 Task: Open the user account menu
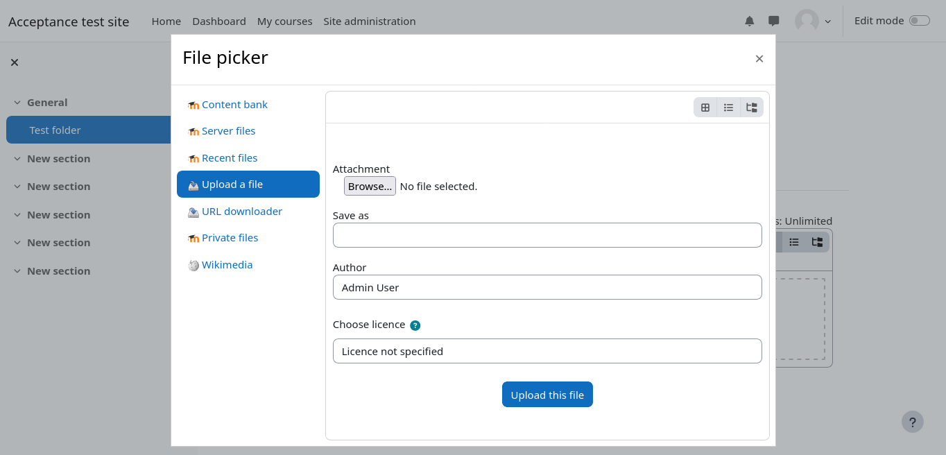point(813,22)
